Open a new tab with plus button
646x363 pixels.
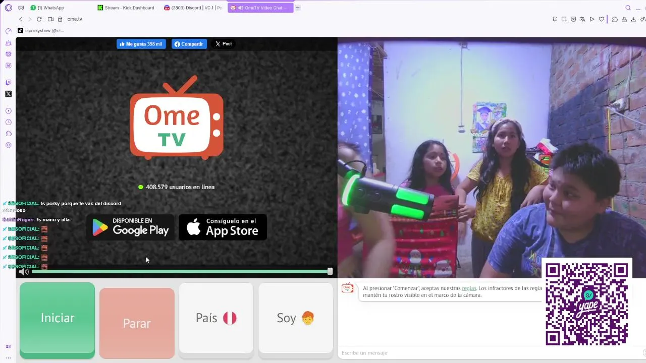pos(298,8)
